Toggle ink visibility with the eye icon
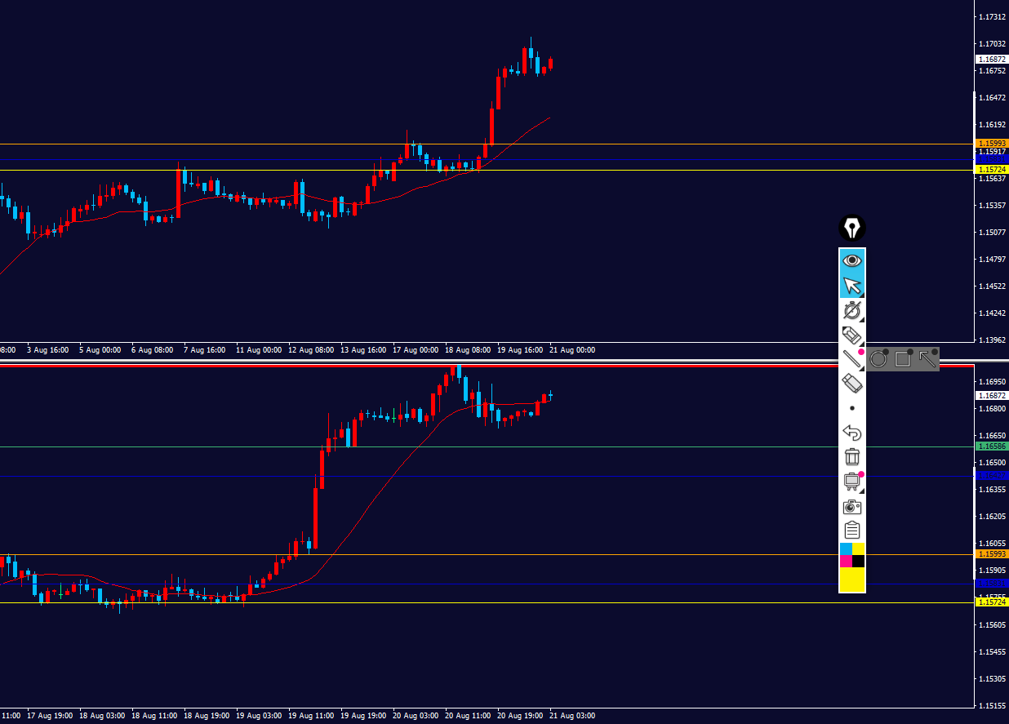 point(852,260)
